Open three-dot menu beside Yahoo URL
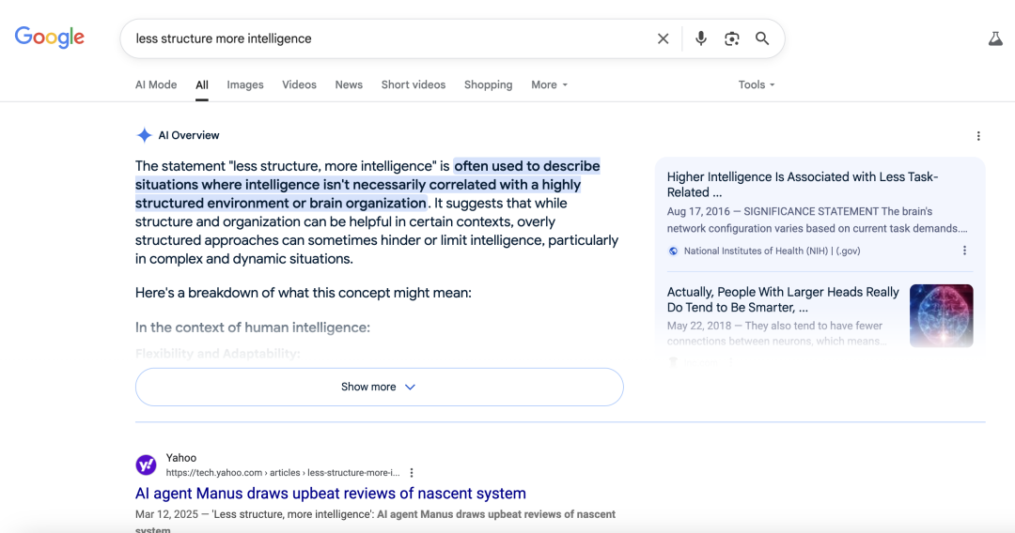The width and height of the screenshot is (1015, 533). pyautogui.click(x=411, y=473)
